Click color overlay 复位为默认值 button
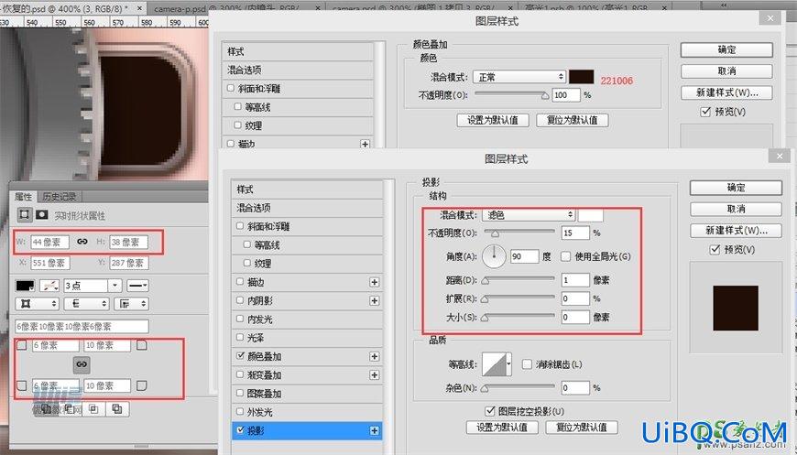This screenshot has height=455, width=797. pyautogui.click(x=573, y=120)
